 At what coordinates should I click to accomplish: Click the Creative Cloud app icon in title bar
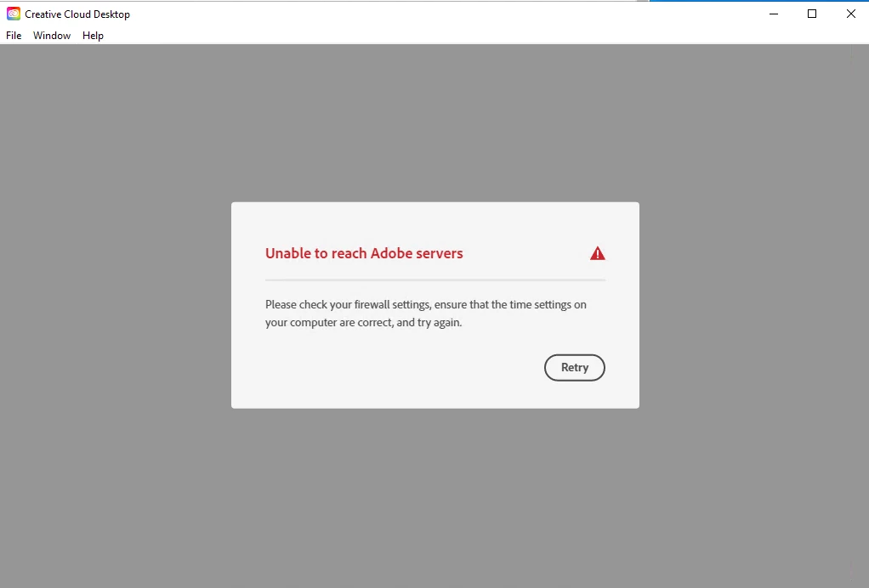[x=14, y=14]
